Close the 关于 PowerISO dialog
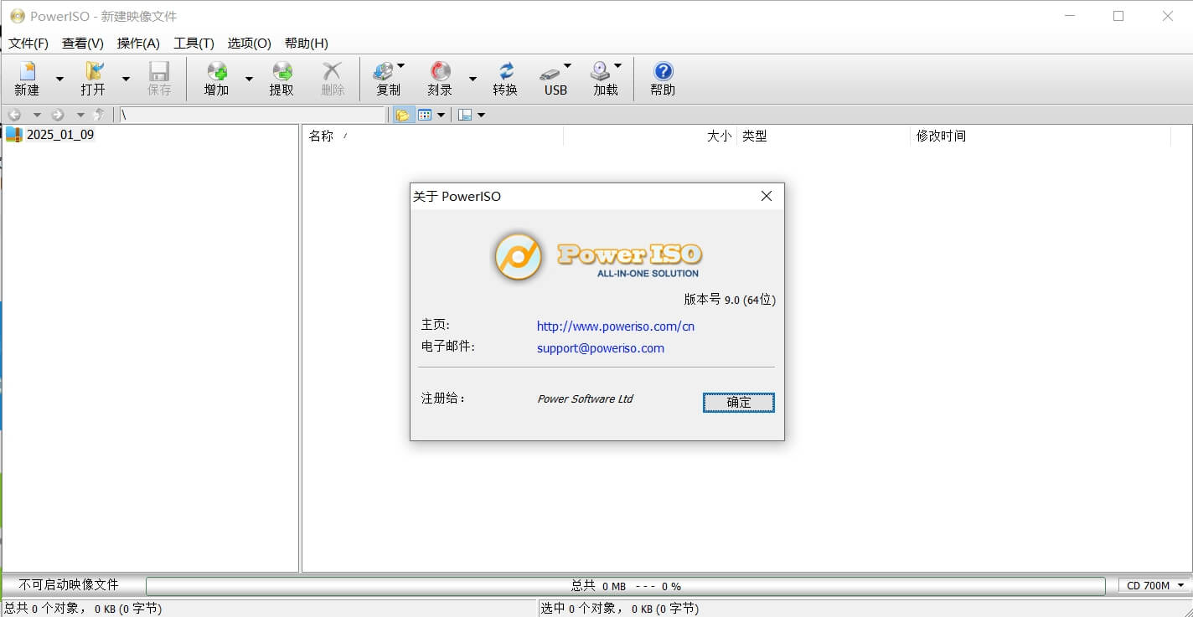The image size is (1193, 617). click(766, 196)
